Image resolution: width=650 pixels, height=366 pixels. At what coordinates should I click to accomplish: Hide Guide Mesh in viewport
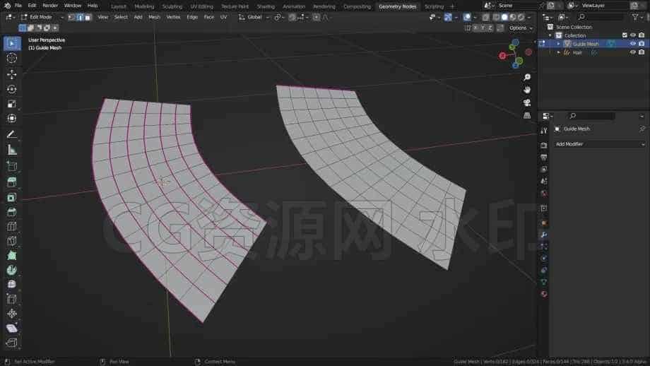[x=632, y=44]
